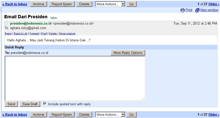This screenshot has width=220, height=118.
Task: Click sender name presiden@indonesia.co.id in green
Action: click(31, 23)
